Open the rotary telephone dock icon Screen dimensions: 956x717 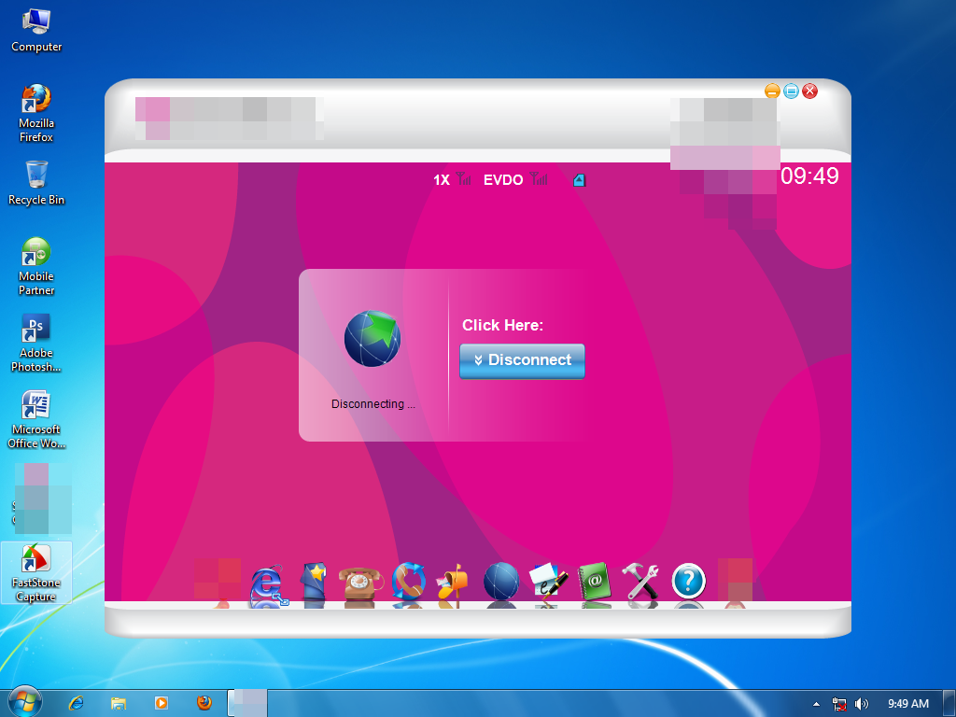click(x=359, y=584)
